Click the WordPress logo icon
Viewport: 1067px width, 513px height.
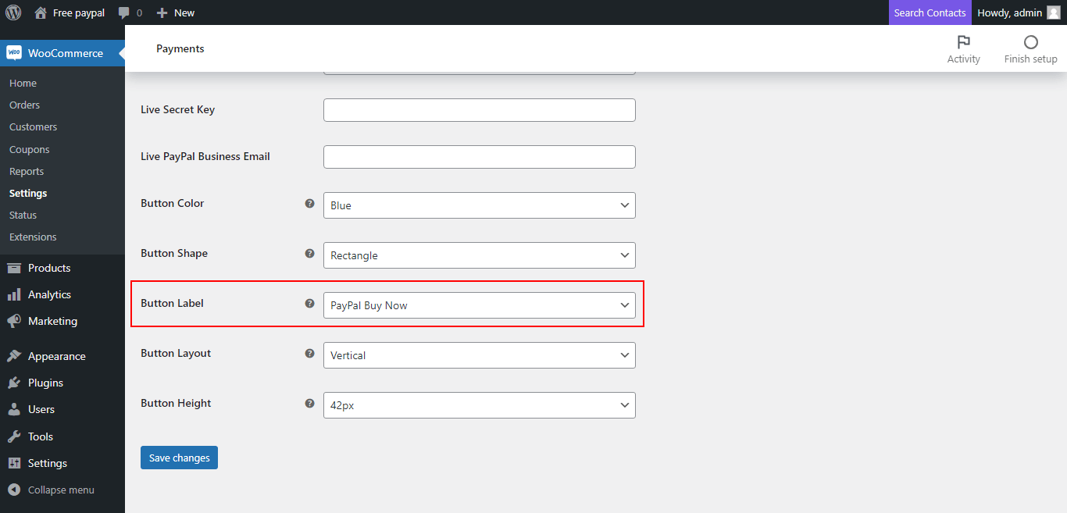coord(16,12)
